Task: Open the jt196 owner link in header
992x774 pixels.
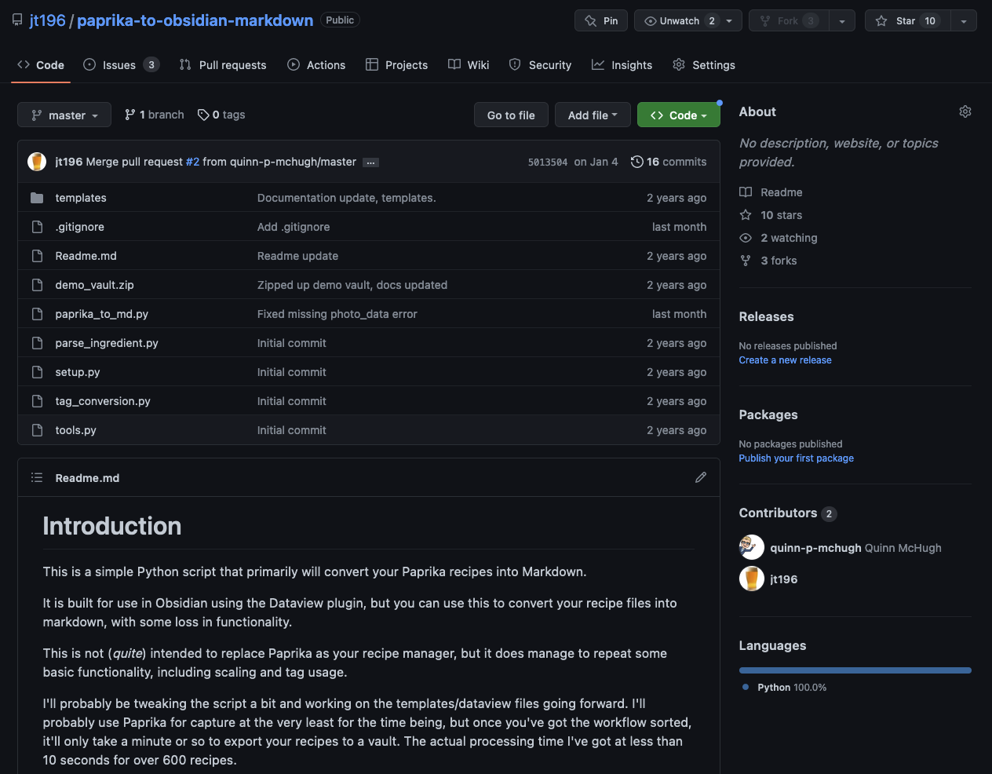Action: tap(48, 20)
